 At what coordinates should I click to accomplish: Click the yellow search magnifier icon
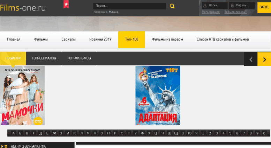click(x=172, y=6)
